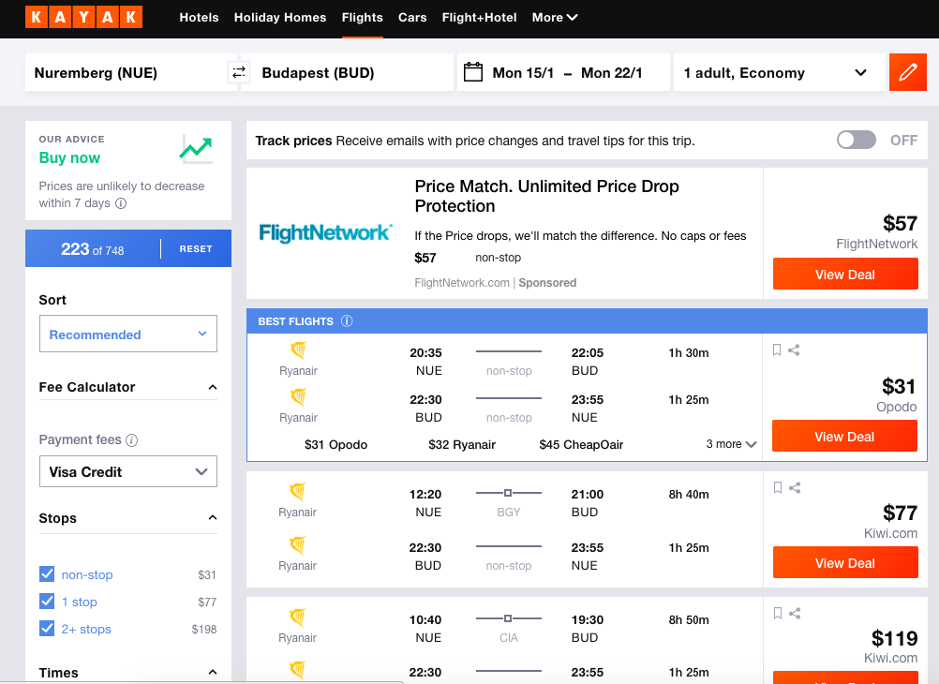Click the 1 stop filter label
Screen dimensions: 939x684
pos(79,602)
